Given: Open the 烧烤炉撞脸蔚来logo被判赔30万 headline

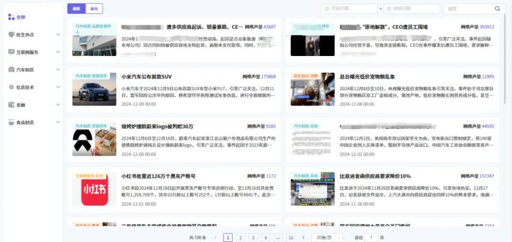Looking at the screenshot, I should 157,127.
